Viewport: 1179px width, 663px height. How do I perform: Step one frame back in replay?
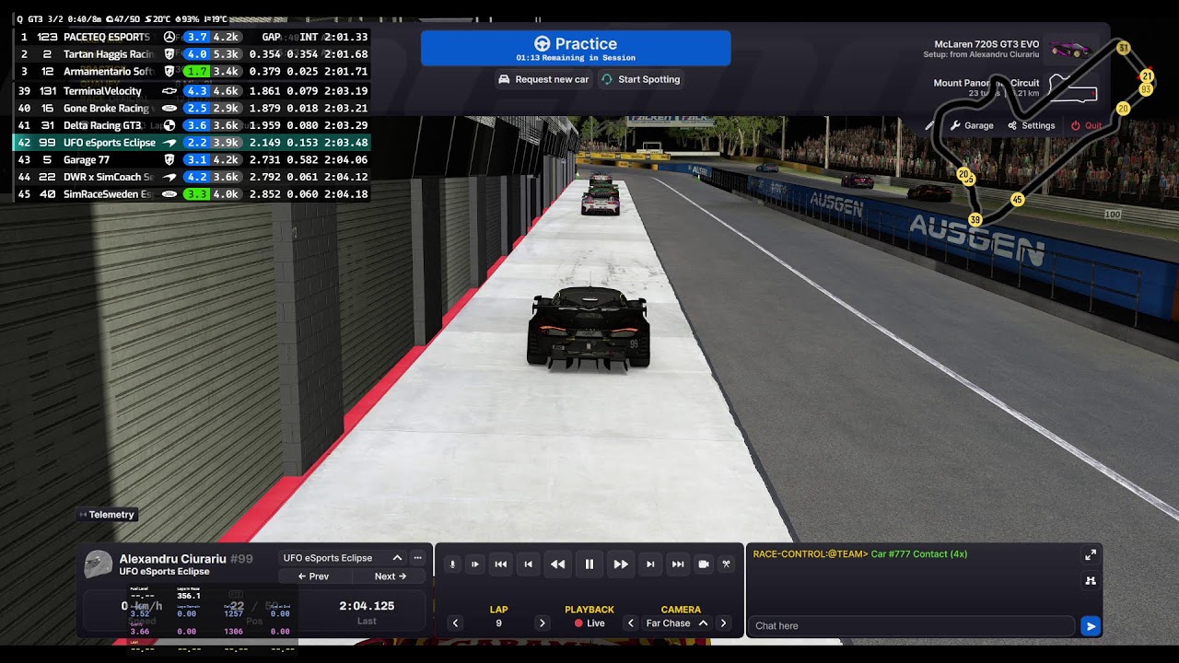(x=529, y=564)
